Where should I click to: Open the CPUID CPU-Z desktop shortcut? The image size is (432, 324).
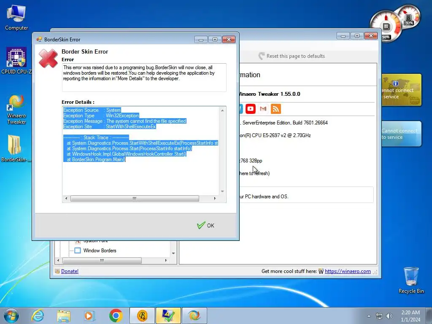(x=16, y=61)
